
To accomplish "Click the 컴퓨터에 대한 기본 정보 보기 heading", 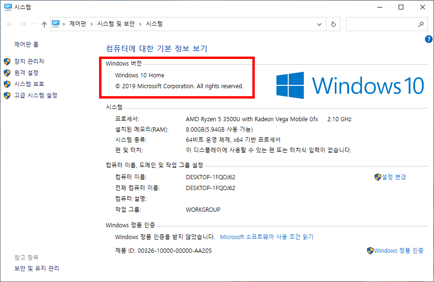I will [157, 49].
